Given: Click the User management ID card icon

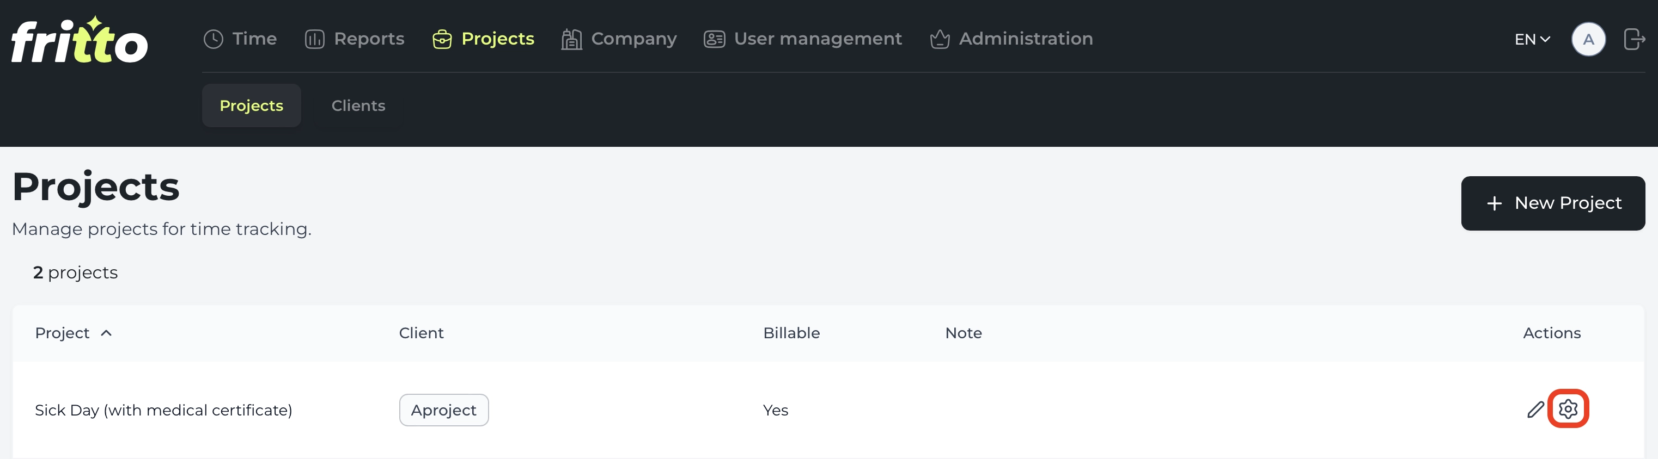Looking at the screenshot, I should pos(714,39).
